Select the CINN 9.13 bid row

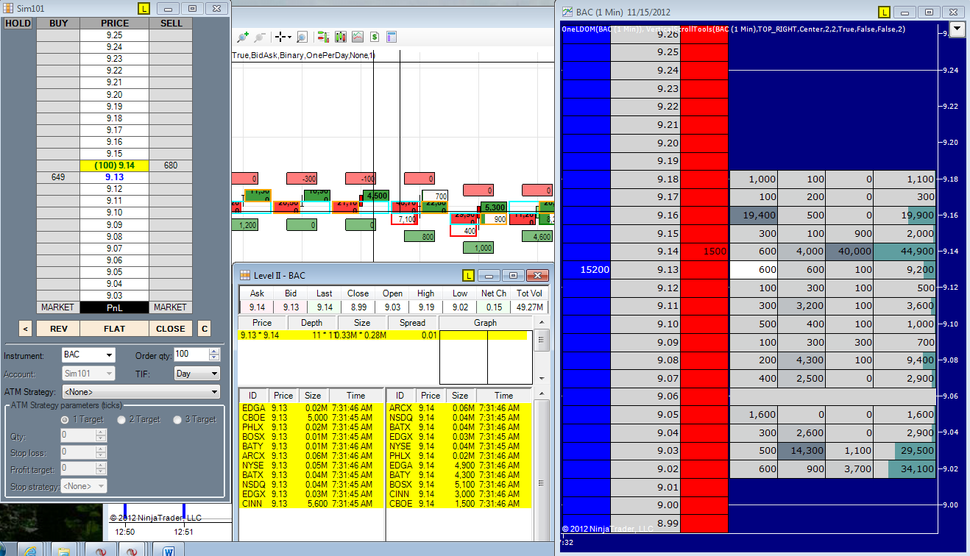pos(311,503)
